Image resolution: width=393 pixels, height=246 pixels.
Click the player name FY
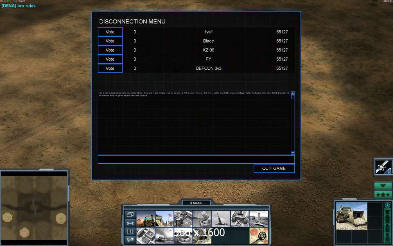tap(208, 59)
